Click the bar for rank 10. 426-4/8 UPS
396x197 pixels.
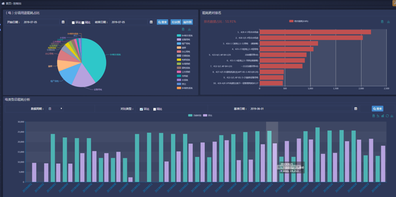[271, 83]
